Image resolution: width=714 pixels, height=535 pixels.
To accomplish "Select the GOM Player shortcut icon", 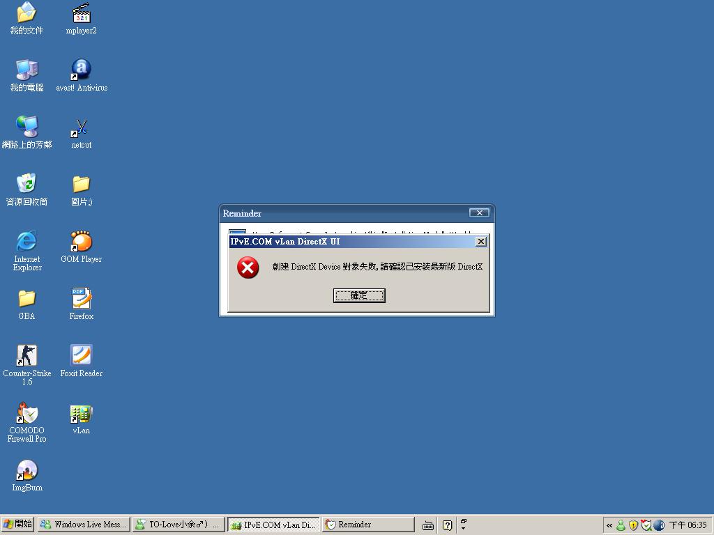I will point(82,241).
